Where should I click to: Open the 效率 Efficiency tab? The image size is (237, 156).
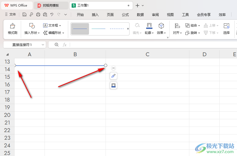[222, 15]
